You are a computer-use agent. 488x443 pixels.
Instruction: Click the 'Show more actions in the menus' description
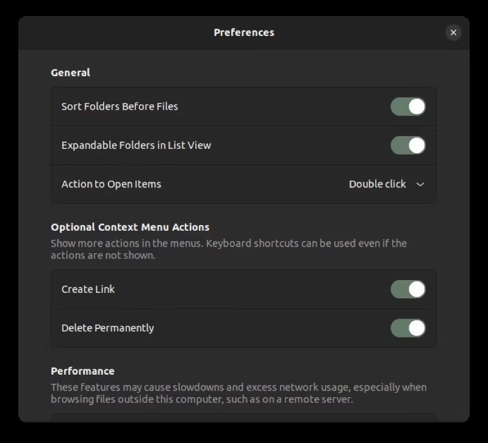tap(228, 249)
